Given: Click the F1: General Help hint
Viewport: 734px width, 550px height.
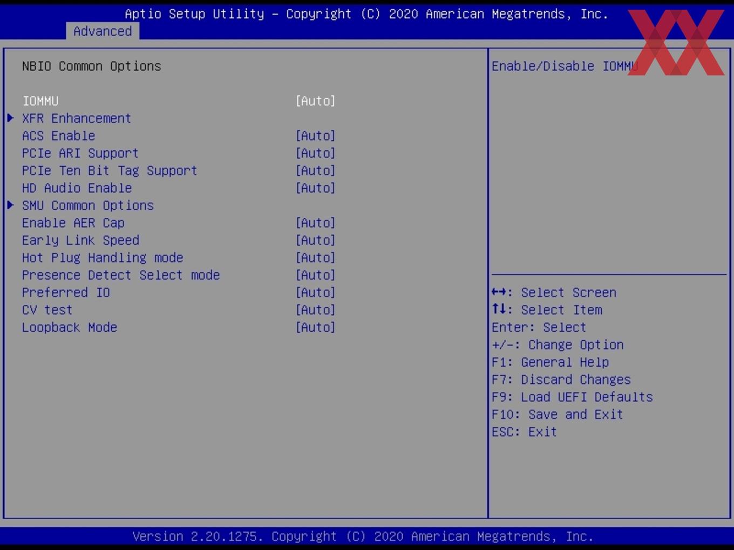Looking at the screenshot, I should click(550, 362).
